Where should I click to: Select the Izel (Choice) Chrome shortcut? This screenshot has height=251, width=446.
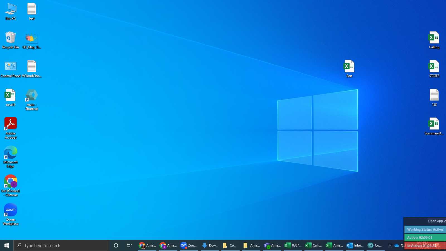pyautogui.click(x=11, y=186)
